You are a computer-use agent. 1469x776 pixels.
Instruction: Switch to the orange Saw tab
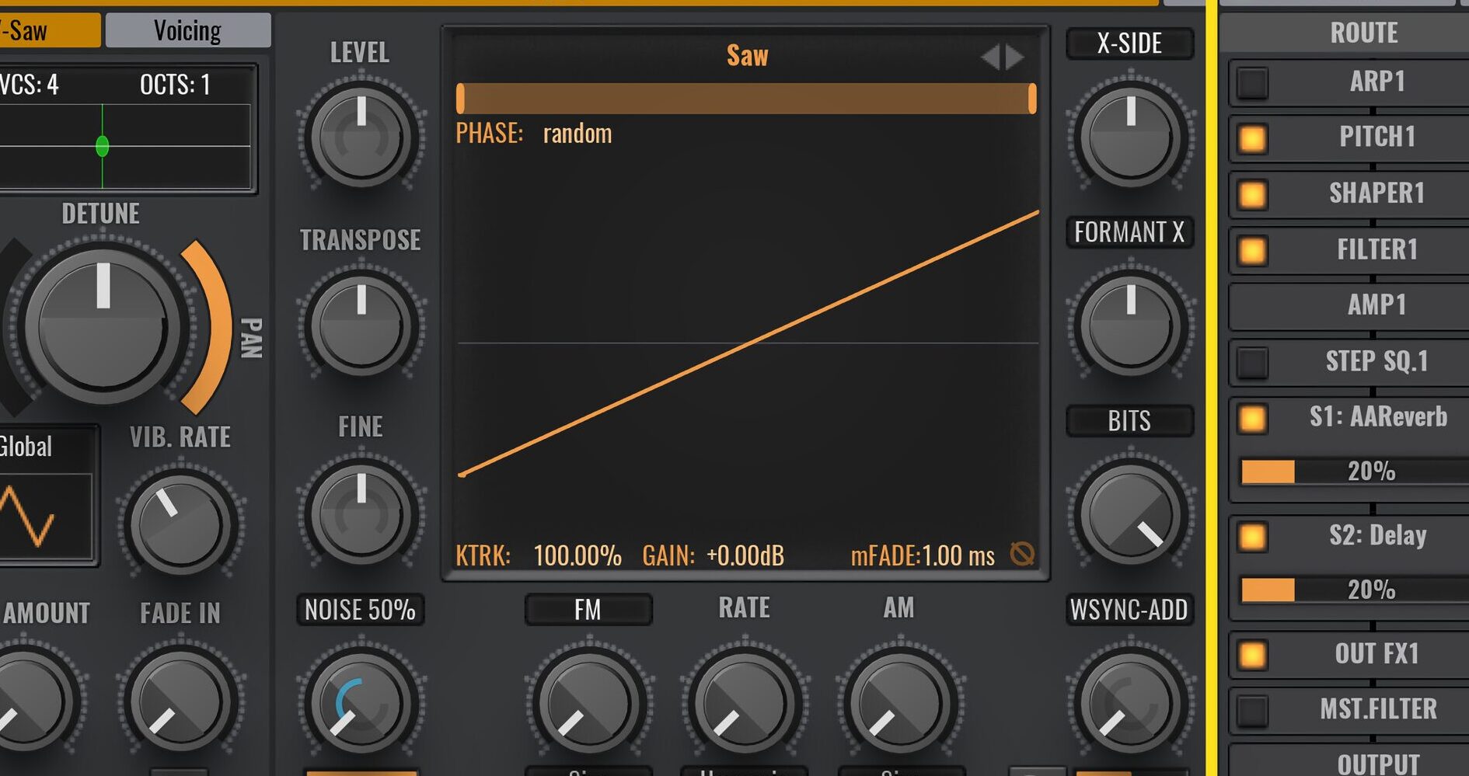click(50, 30)
